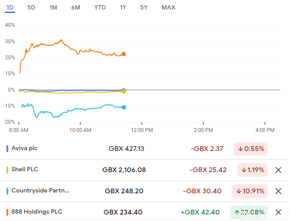
Task: Click the change value +GBX 42.40
Action: click(x=200, y=212)
